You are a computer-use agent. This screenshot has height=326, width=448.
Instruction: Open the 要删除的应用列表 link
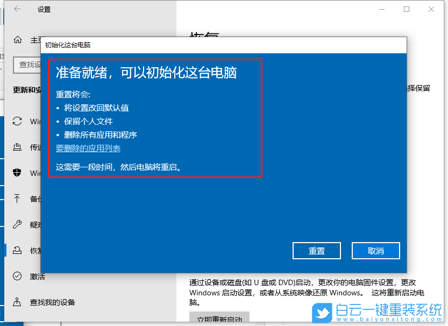click(x=88, y=148)
